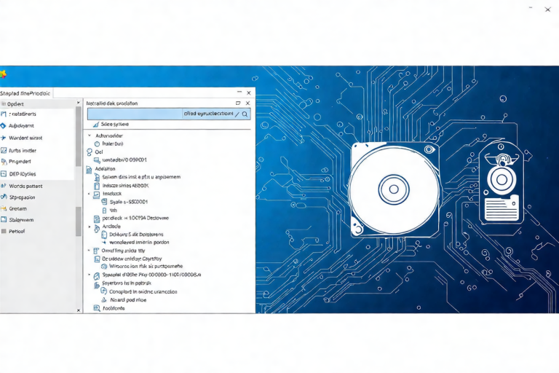The width and height of the screenshot is (559, 373).
Task: Collapse the Achunodider tree section
Action: click(x=90, y=136)
